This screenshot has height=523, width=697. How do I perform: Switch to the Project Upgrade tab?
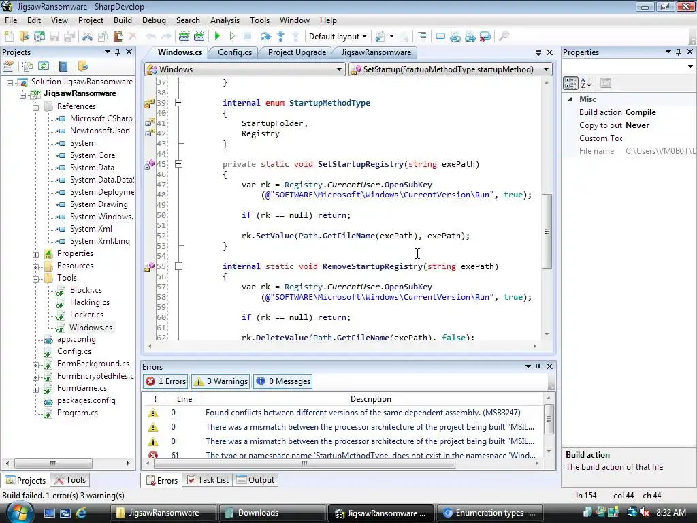(x=297, y=52)
